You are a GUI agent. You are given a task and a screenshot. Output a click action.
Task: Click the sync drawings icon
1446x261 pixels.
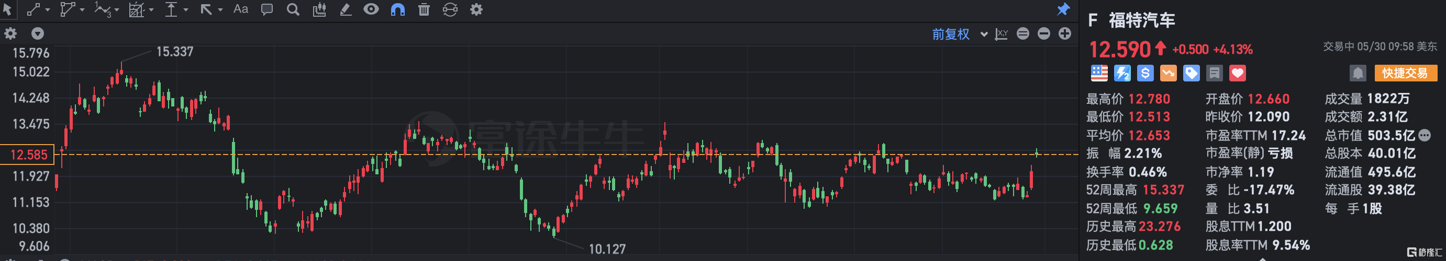pyautogui.click(x=450, y=9)
